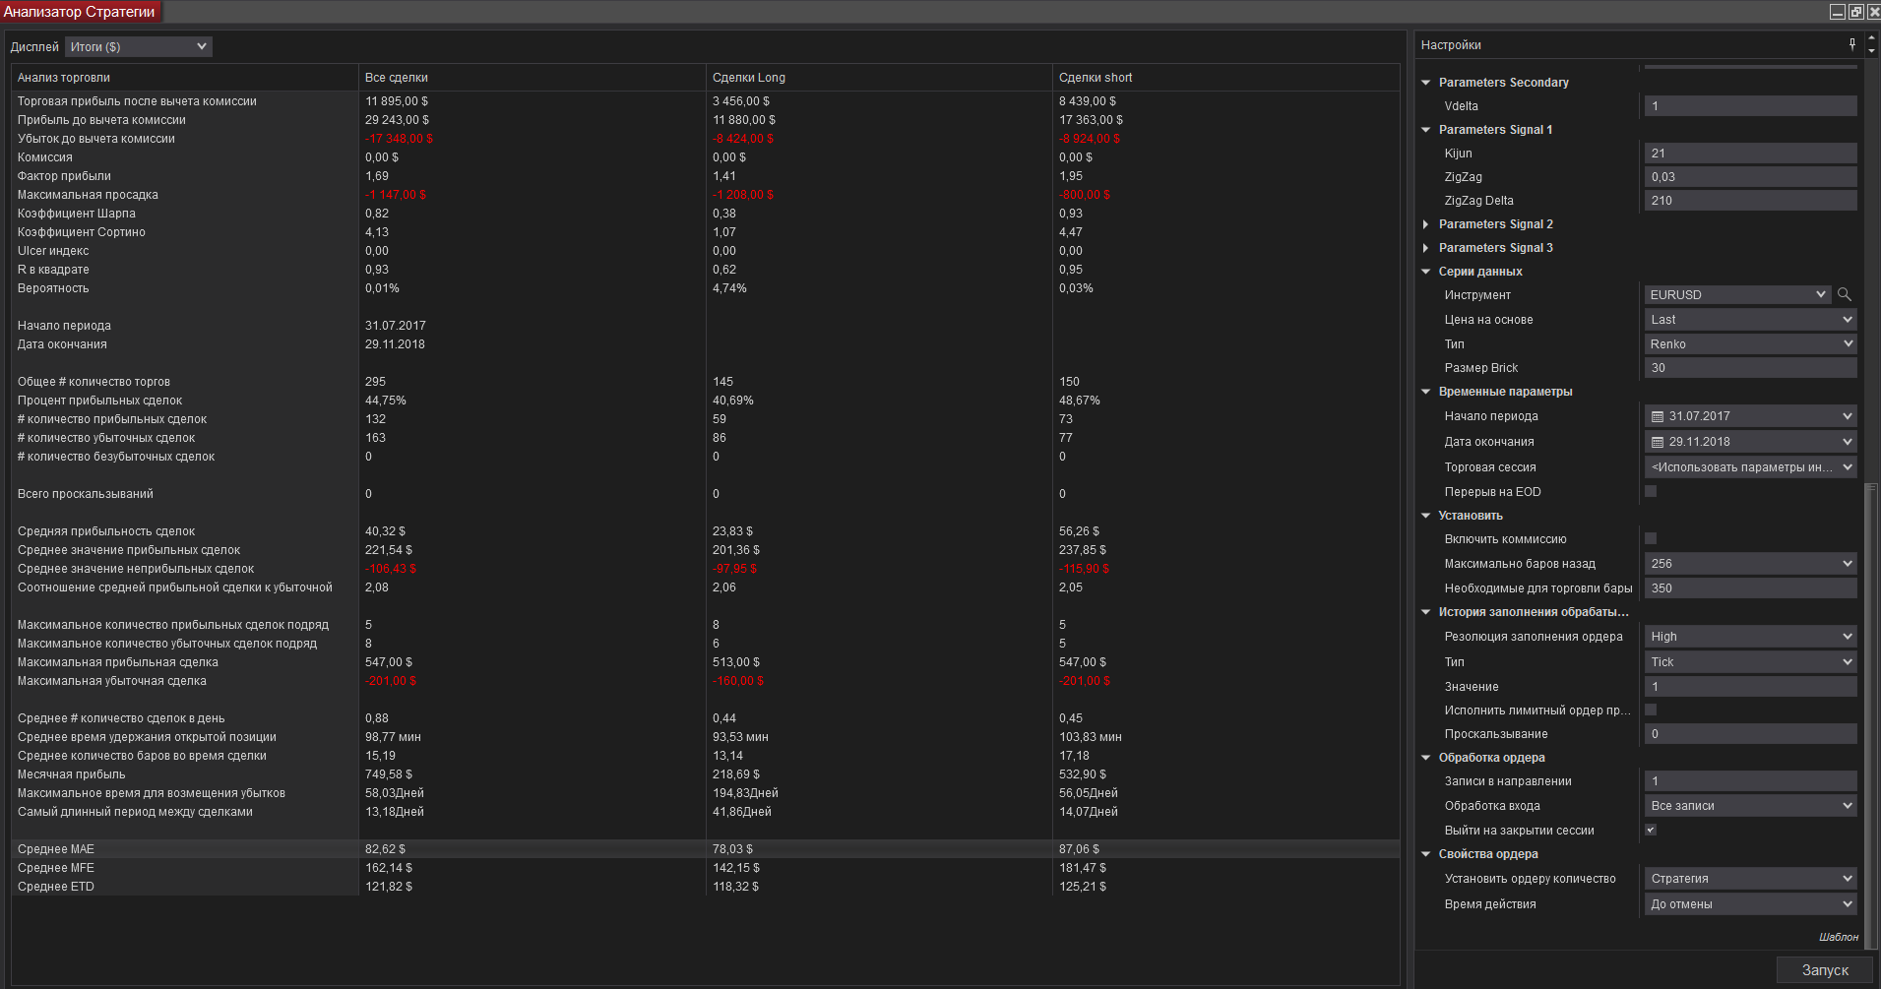Screen dimensions: 1881x989
Task: Click the pin icon in the Настройки panel
Action: click(1852, 44)
